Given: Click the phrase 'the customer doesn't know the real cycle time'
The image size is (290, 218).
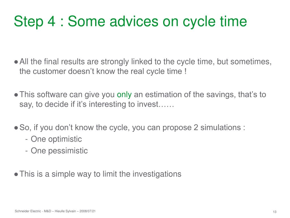Looking at the screenshot, I should [101, 71].
